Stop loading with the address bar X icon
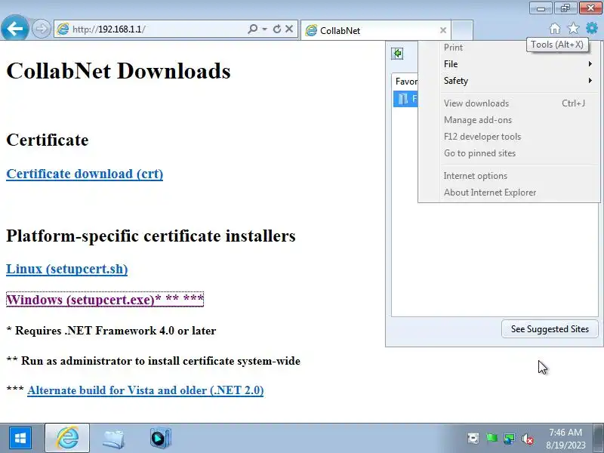This screenshot has width=604, height=453. [x=289, y=29]
